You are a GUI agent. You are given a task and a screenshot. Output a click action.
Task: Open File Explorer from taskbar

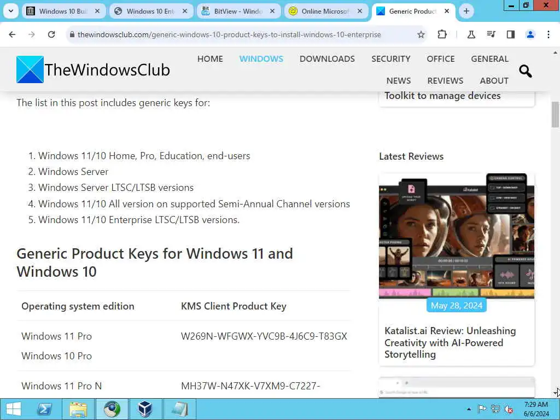click(78, 409)
